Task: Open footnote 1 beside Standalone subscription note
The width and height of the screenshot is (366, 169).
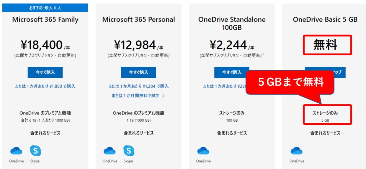Action: (263, 54)
